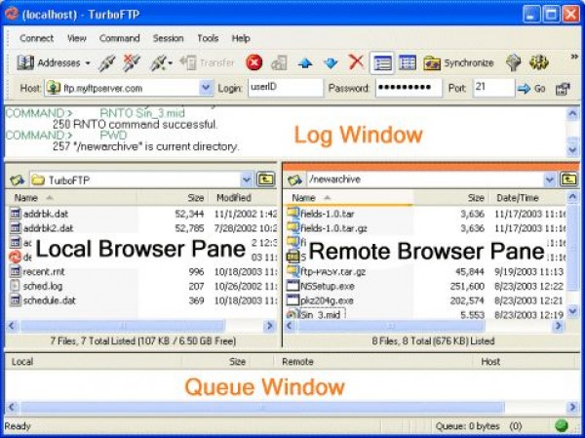
Task: Open the Connect menu
Action: (37, 38)
